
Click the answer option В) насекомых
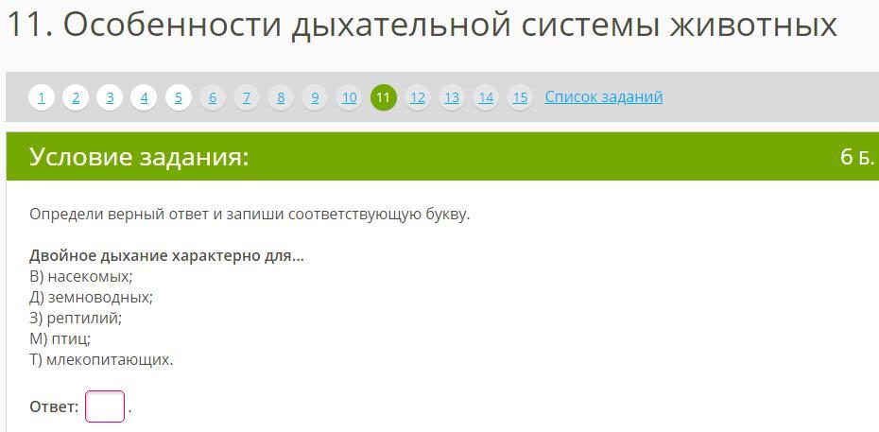(x=80, y=277)
